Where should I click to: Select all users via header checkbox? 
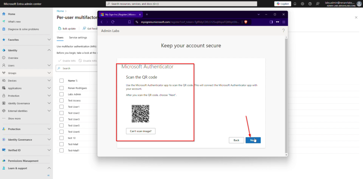click(x=61, y=80)
